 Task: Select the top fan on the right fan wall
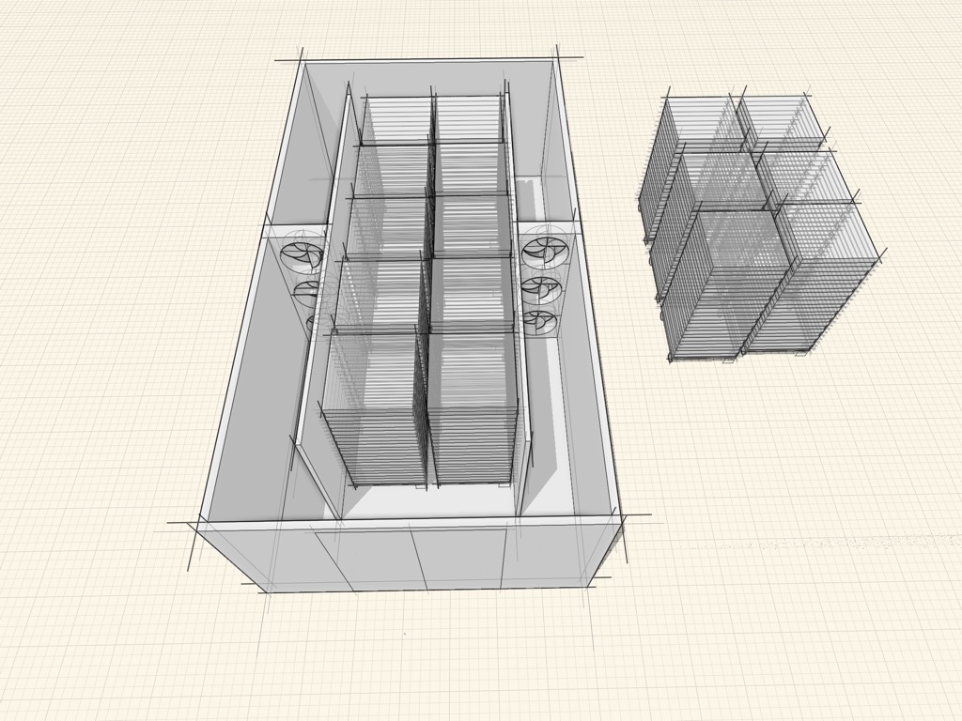click(545, 252)
